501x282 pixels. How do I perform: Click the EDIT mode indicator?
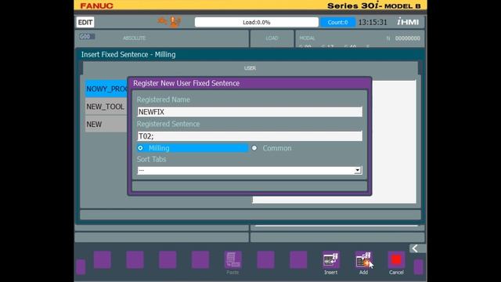click(85, 23)
